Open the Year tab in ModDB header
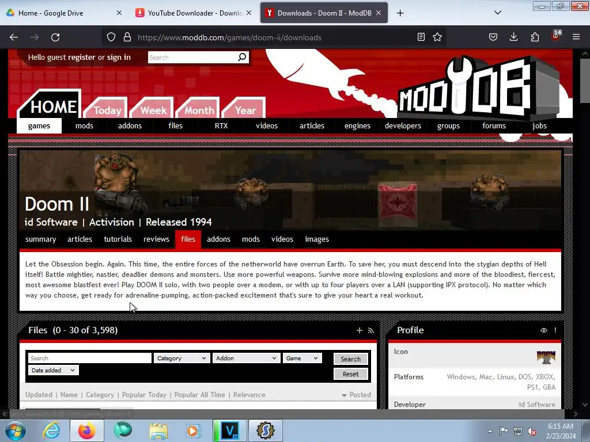This screenshot has width=590, height=442. coord(245,110)
